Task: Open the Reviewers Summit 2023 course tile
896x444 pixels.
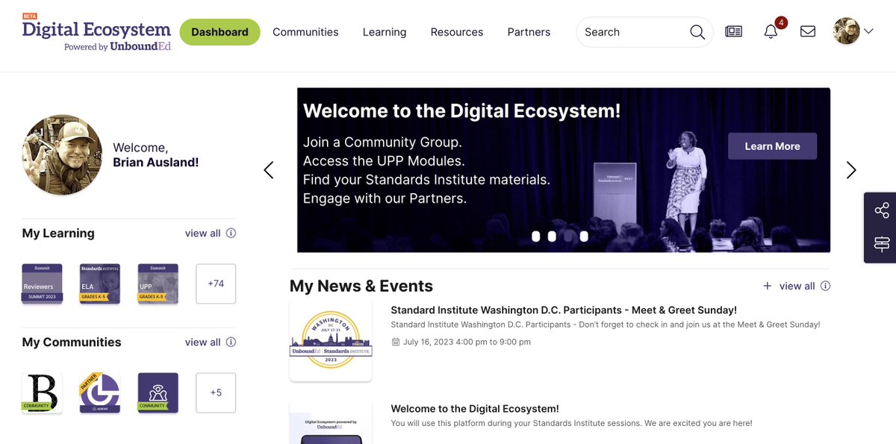Action: coord(42,284)
